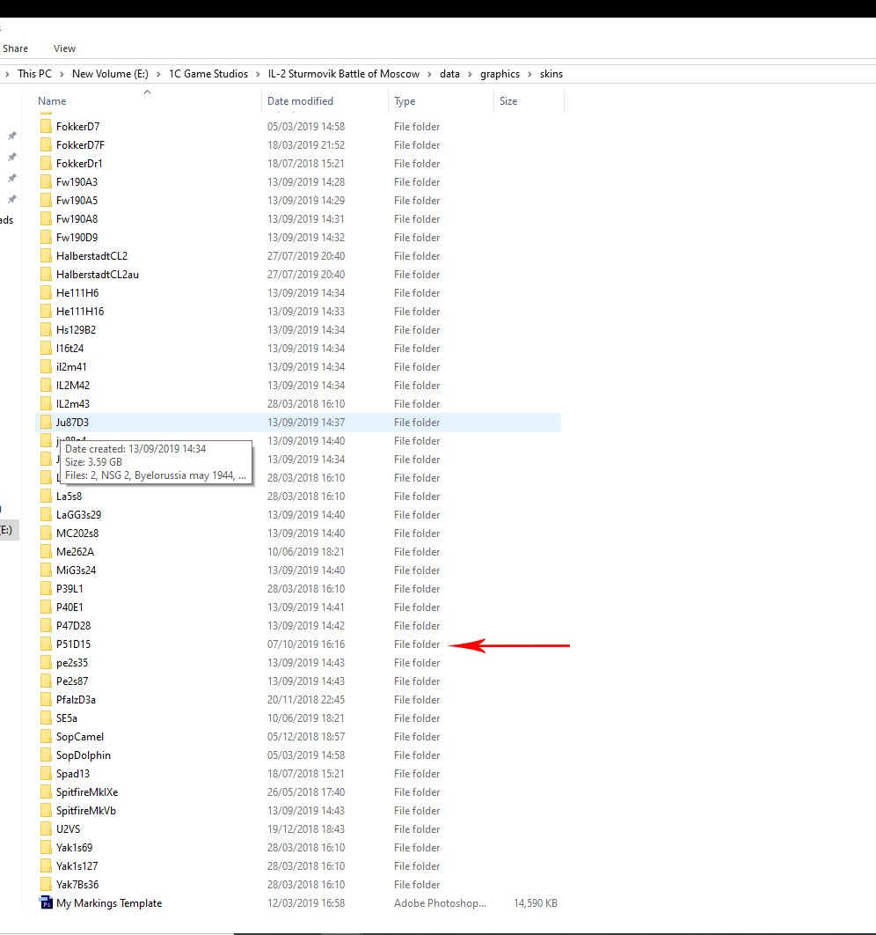Go to This PC in breadcrumb
The image size is (876, 935).
[x=34, y=74]
